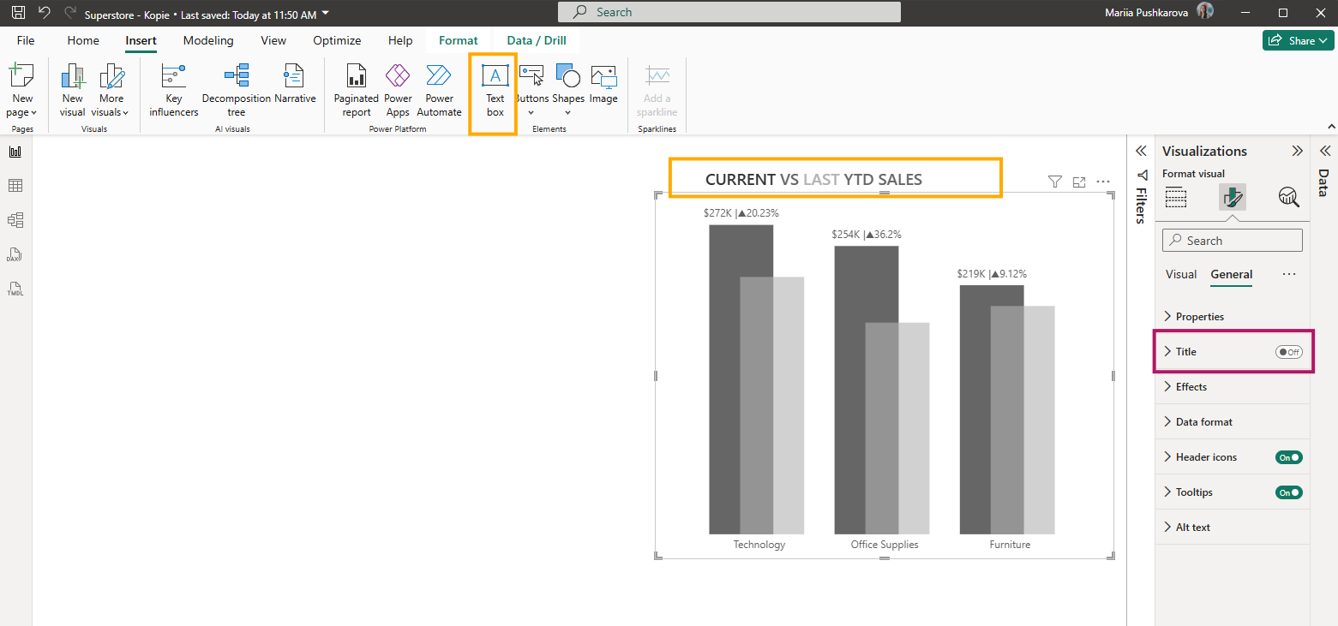Switch to the Modeling ribbon tab
The width and height of the screenshot is (1338, 626).
tap(208, 40)
